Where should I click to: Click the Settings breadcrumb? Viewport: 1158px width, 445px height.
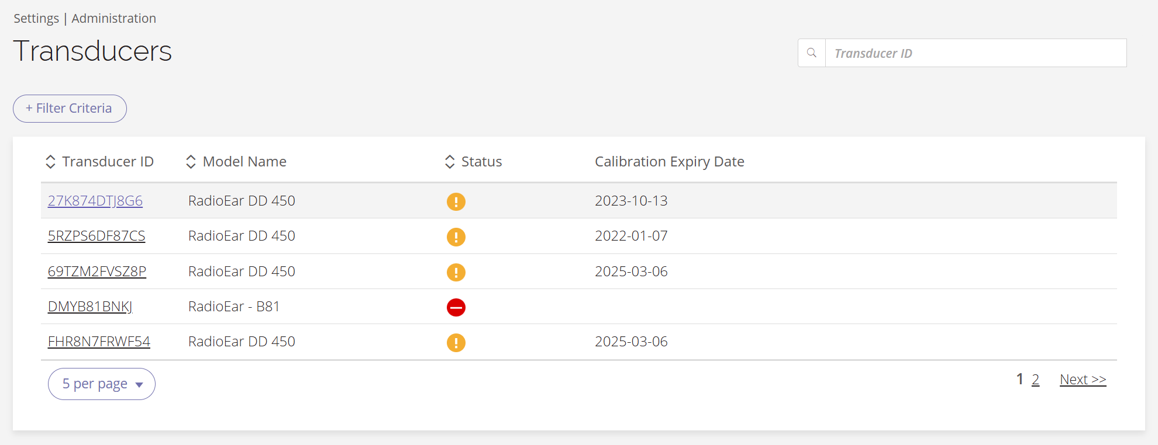36,19
